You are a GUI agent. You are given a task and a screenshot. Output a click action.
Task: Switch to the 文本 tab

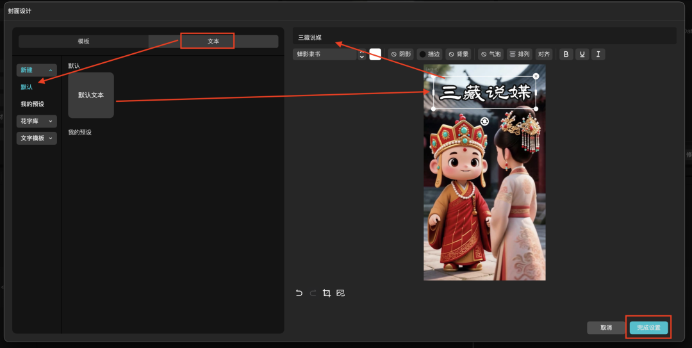213,41
